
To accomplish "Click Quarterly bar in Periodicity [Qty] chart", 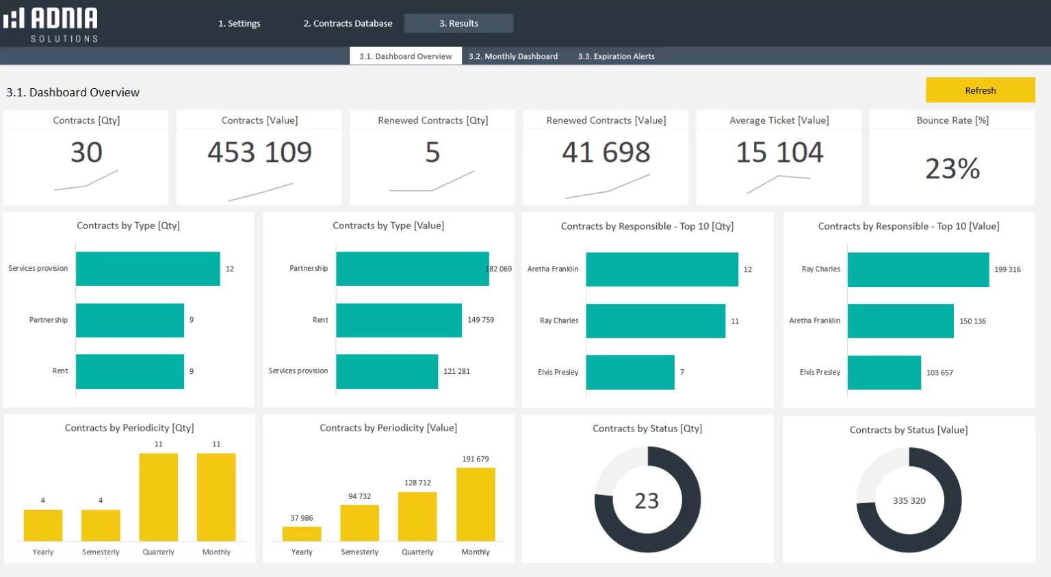I will (159, 497).
